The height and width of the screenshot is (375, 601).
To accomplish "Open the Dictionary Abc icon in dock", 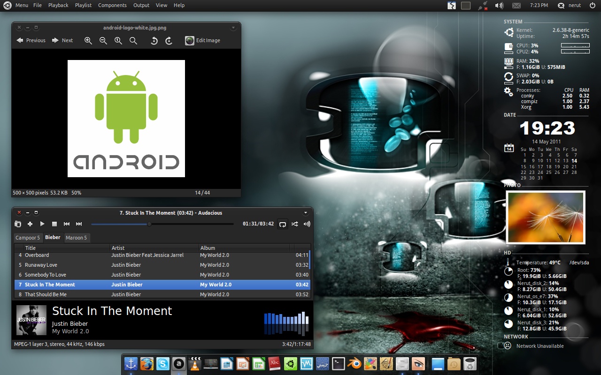I will coord(274,363).
